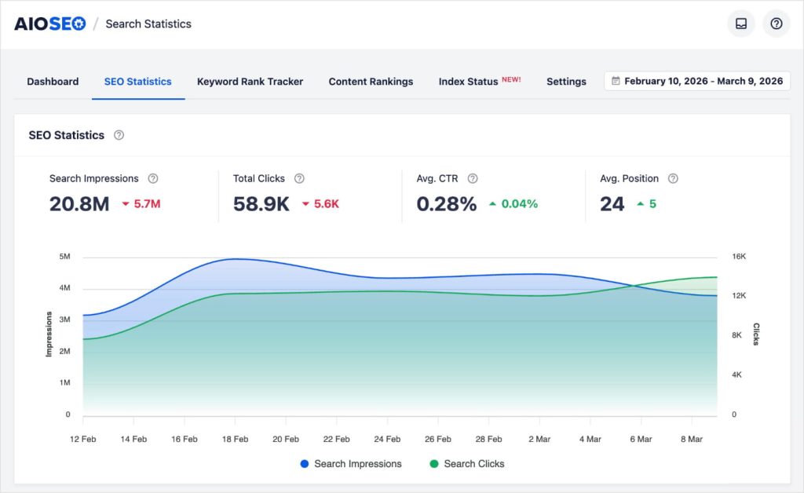This screenshot has width=804, height=493.
Task: Click the 18 Feb x-axis label
Action: (235, 439)
